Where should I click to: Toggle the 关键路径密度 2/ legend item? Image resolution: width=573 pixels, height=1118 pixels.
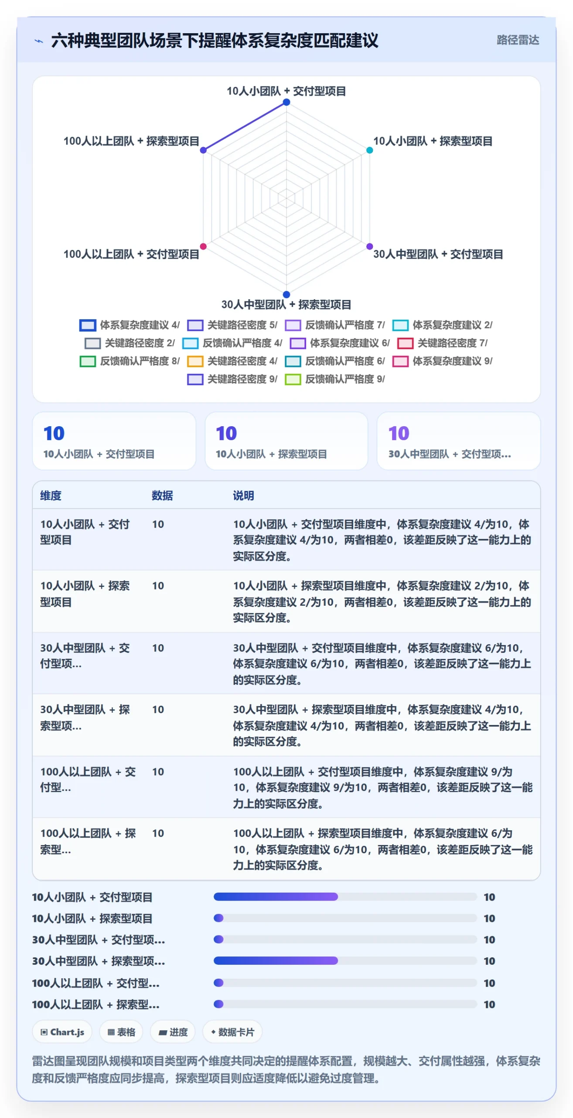click(130, 343)
